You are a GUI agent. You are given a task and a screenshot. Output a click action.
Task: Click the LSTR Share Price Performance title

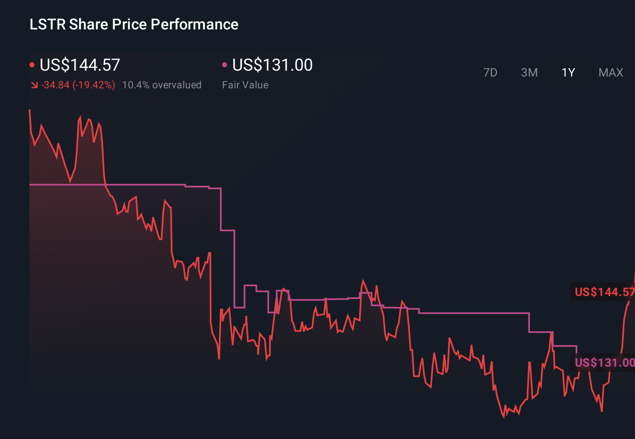pyautogui.click(x=133, y=24)
